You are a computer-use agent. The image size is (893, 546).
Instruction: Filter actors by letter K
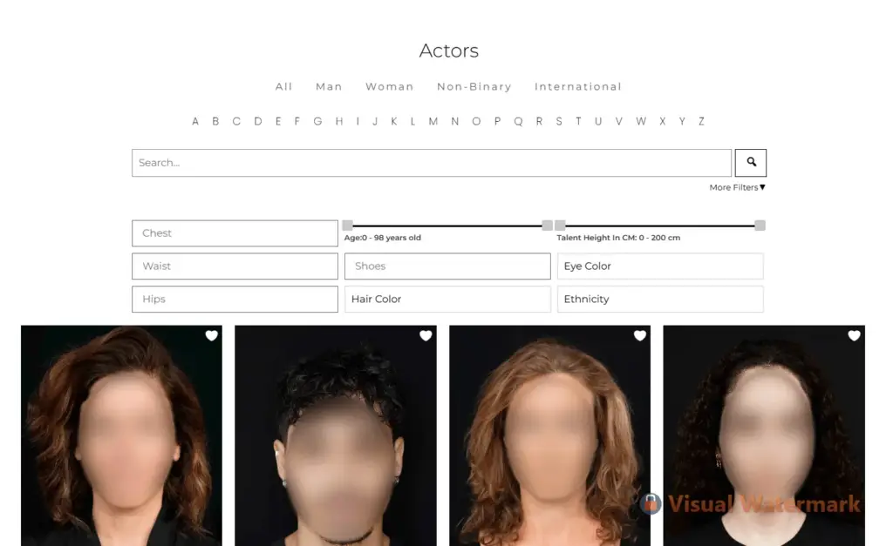393,121
